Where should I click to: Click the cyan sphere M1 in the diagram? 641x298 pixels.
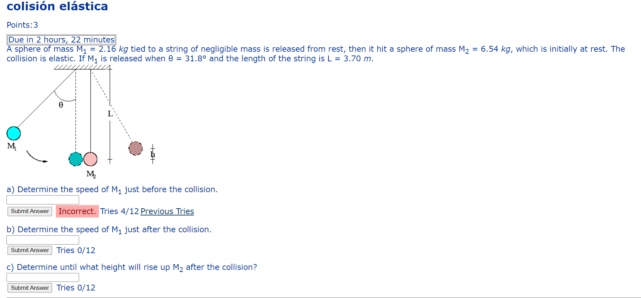[x=13, y=133]
